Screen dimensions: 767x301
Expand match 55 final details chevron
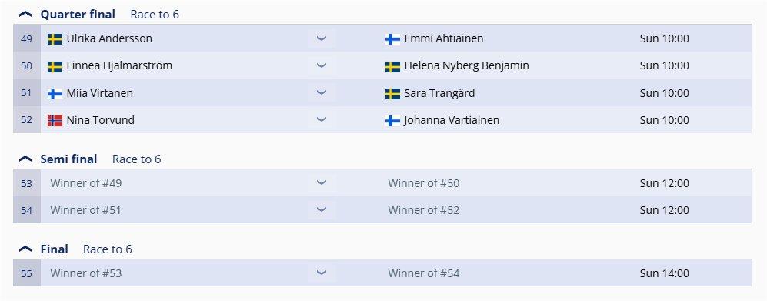[322, 273]
